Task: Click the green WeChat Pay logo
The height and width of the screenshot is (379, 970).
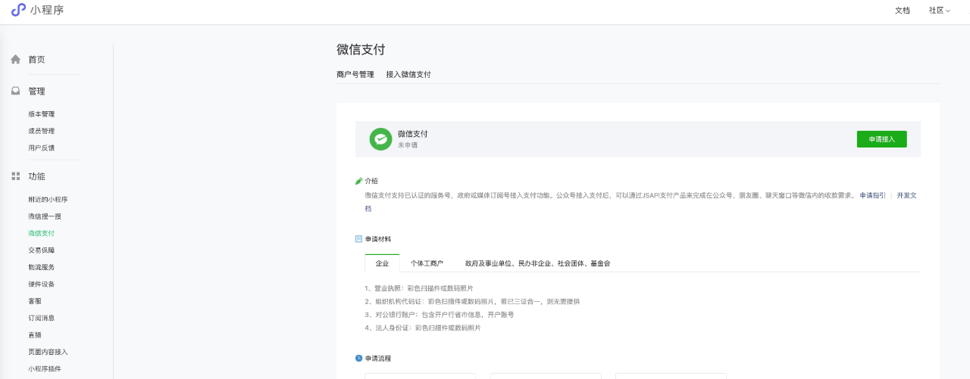Action: click(380, 139)
